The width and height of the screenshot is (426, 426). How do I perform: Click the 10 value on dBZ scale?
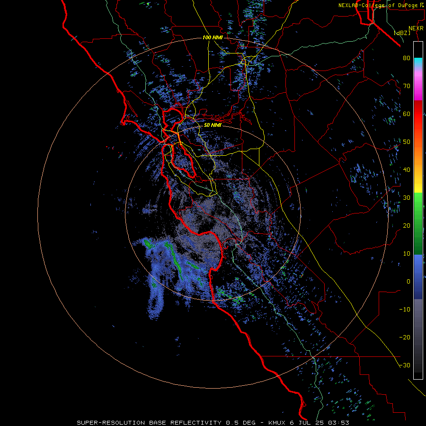tap(407, 254)
